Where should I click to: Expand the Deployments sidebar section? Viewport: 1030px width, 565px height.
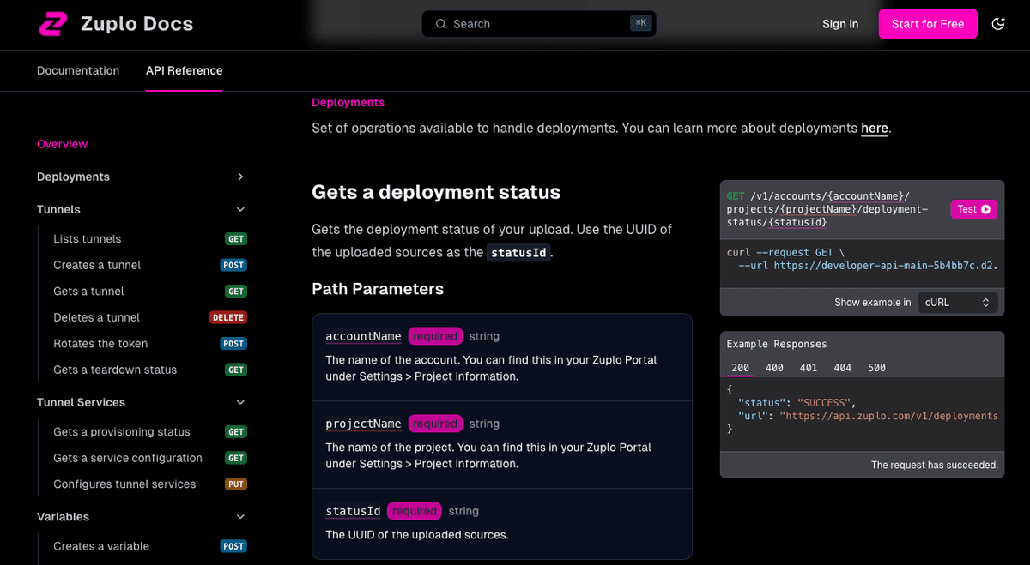pos(240,177)
